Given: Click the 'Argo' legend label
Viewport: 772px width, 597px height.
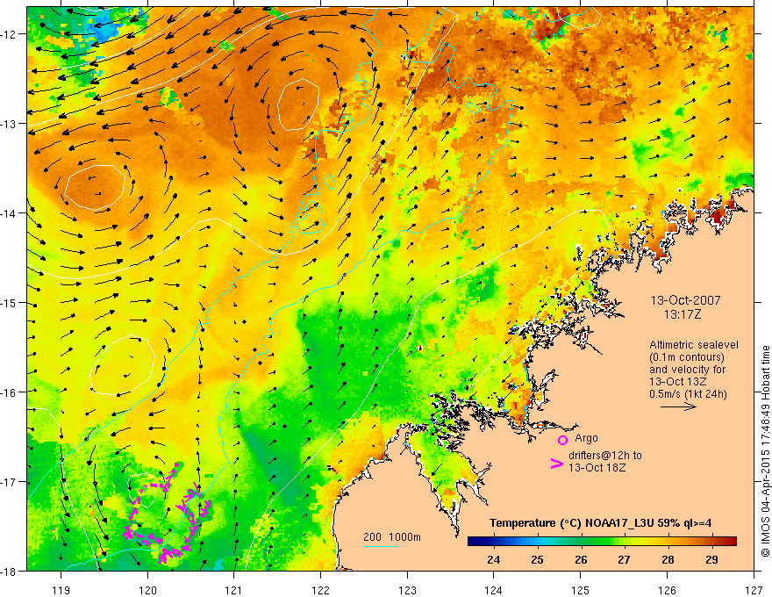Looking at the screenshot, I should pos(586,438).
